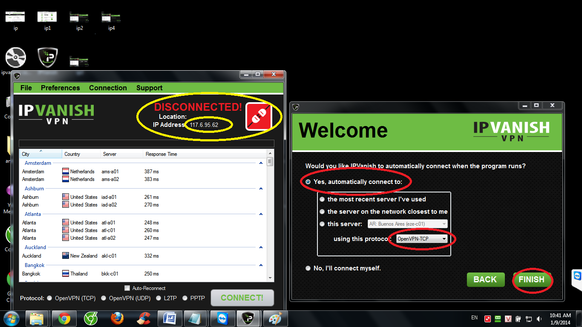Switch to TeamViewer in the taskbar
582x327 pixels.
click(x=223, y=318)
